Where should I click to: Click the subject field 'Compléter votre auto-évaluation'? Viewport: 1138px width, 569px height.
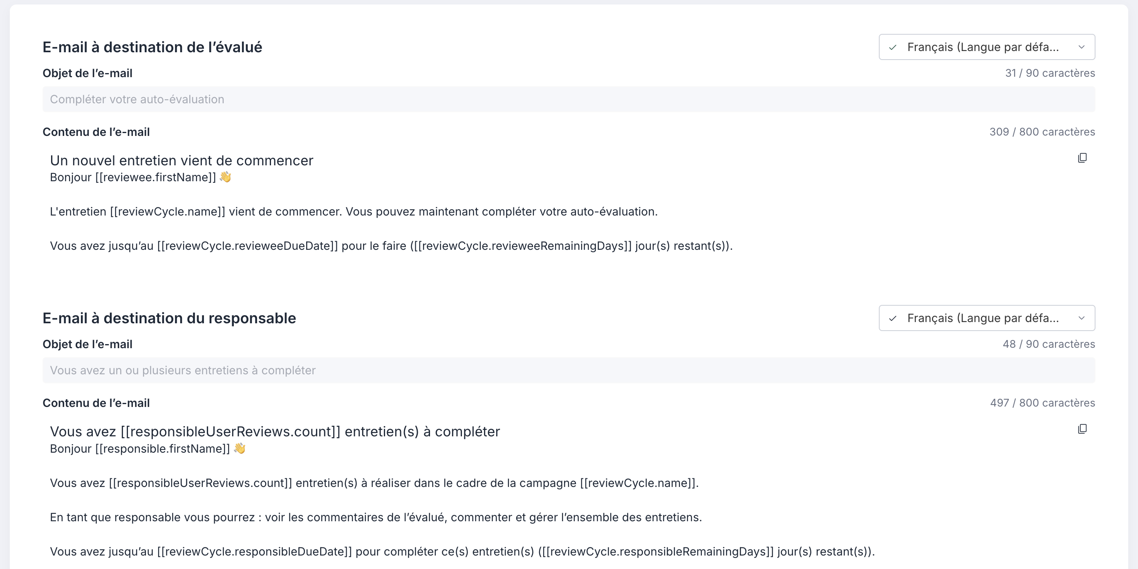569,99
